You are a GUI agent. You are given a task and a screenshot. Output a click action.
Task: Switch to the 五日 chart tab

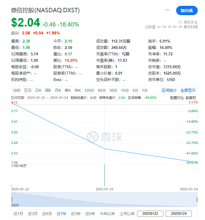[27, 90]
